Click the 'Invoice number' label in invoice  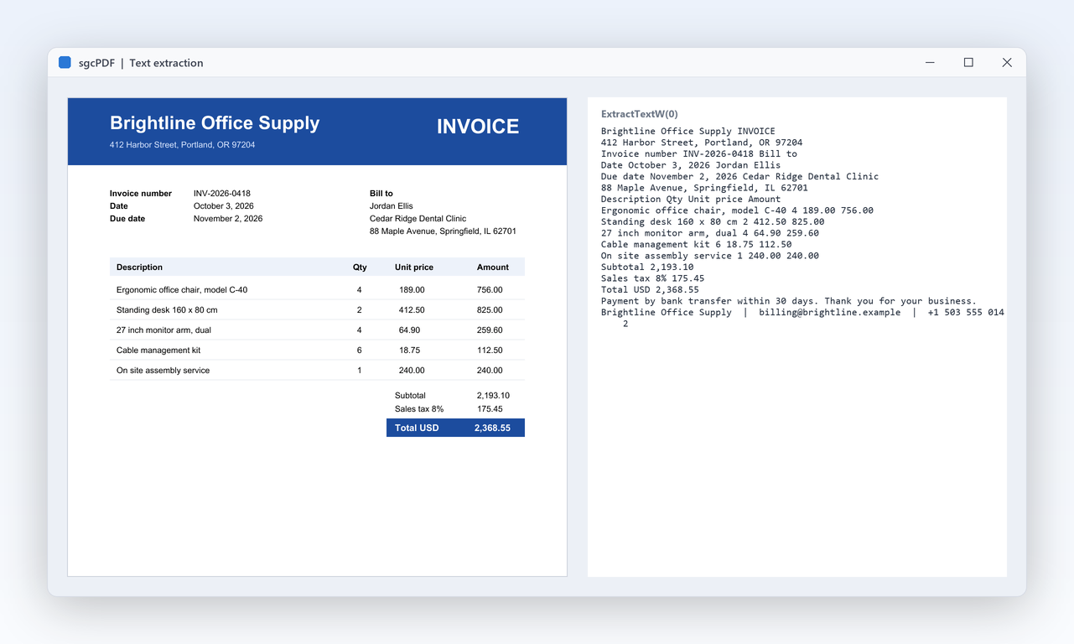[141, 194]
